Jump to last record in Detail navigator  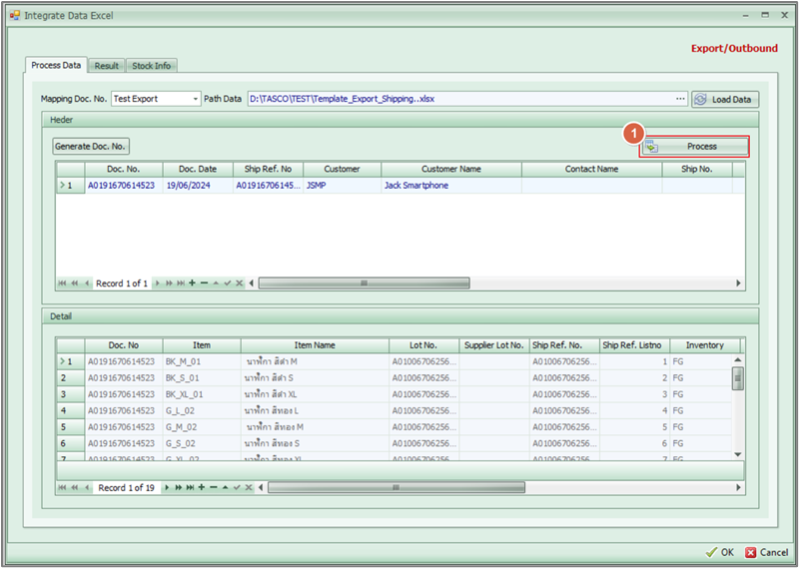point(190,487)
